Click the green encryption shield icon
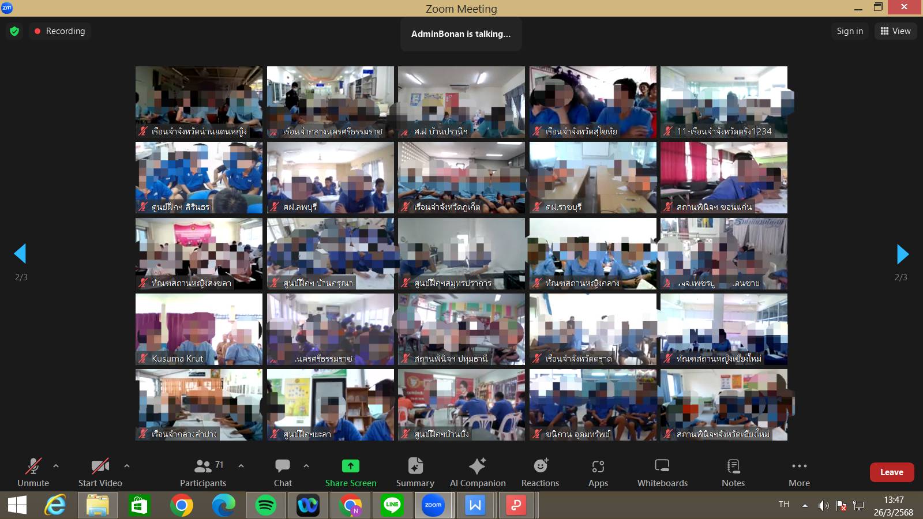Screen dimensions: 923x519 [14, 31]
